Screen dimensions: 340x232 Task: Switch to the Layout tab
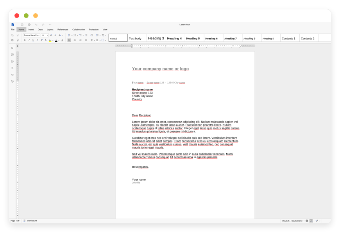pyautogui.click(x=50, y=30)
